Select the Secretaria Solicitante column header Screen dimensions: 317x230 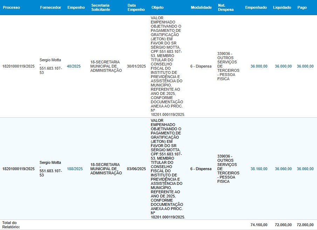pyautogui.click(x=101, y=7)
